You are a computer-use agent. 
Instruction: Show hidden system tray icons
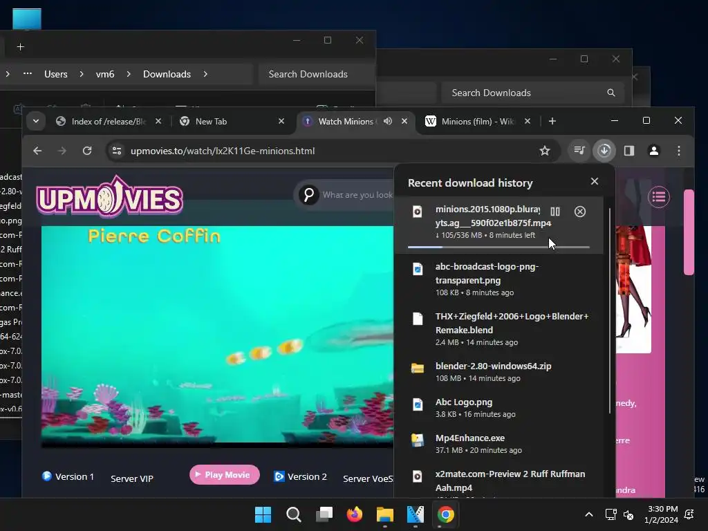tap(589, 514)
